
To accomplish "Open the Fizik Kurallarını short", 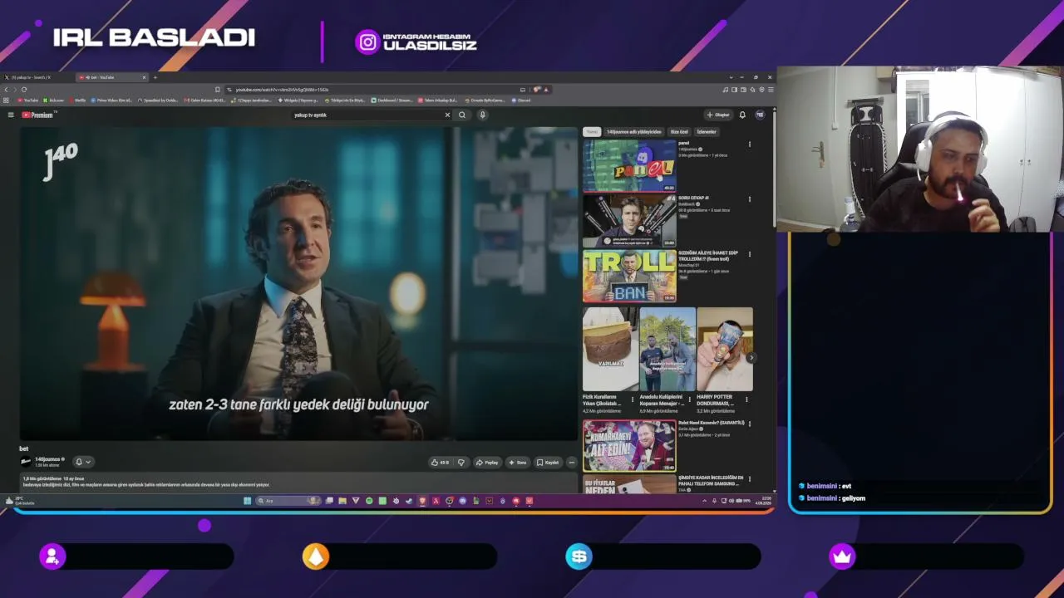I will coord(610,350).
